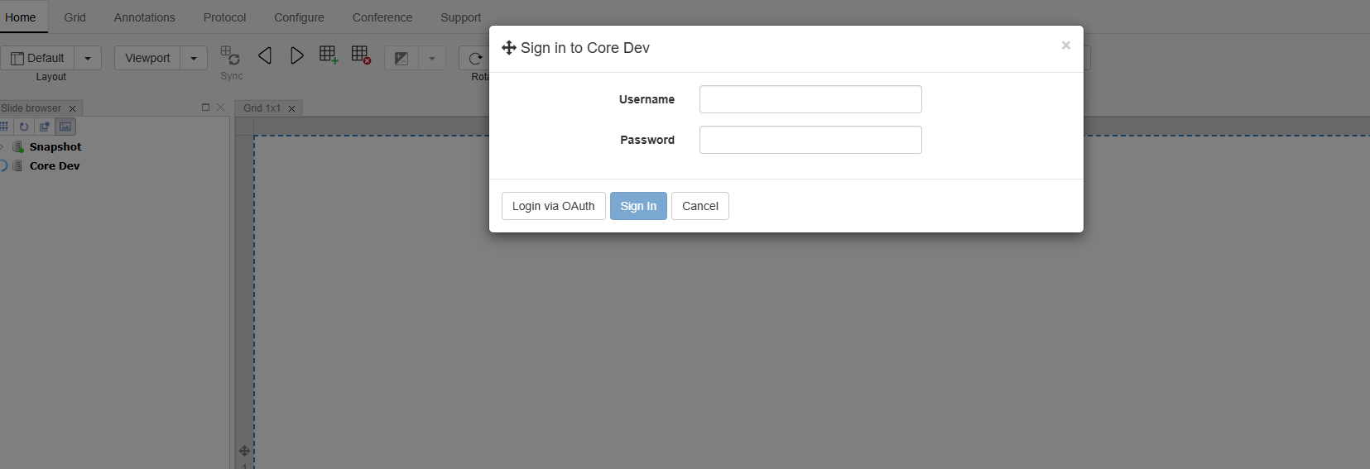Click the add grid cell icon

click(329, 55)
